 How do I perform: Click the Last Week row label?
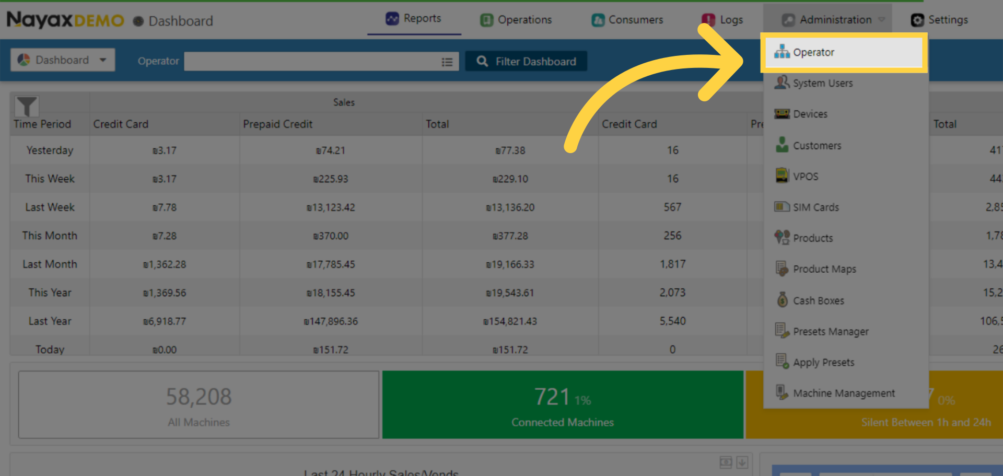(x=50, y=207)
